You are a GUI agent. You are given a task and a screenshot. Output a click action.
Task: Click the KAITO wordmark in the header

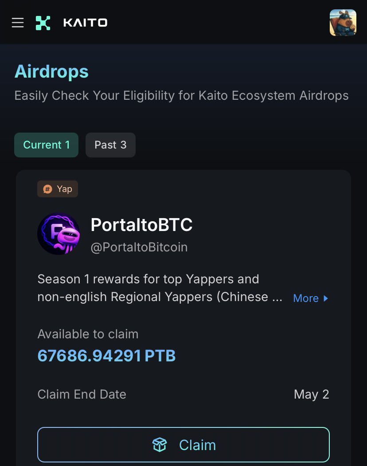click(x=85, y=23)
